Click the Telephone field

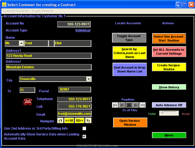coord(74,99)
